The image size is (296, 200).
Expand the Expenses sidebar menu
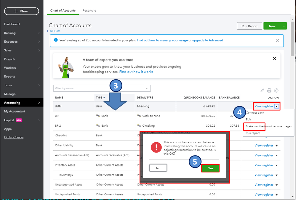[39, 41]
